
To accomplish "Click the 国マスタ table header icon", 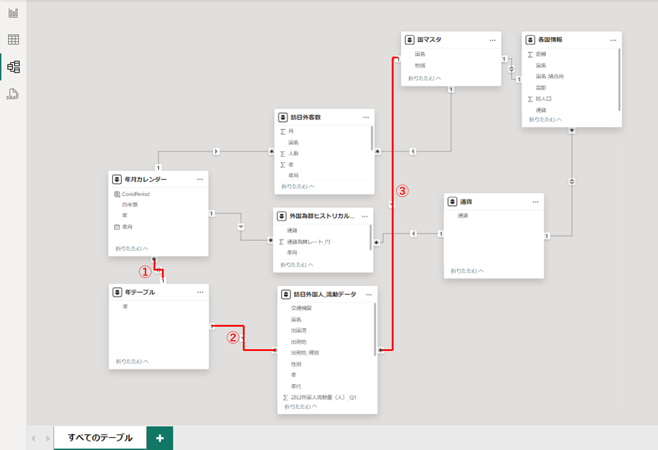I will tap(409, 40).
